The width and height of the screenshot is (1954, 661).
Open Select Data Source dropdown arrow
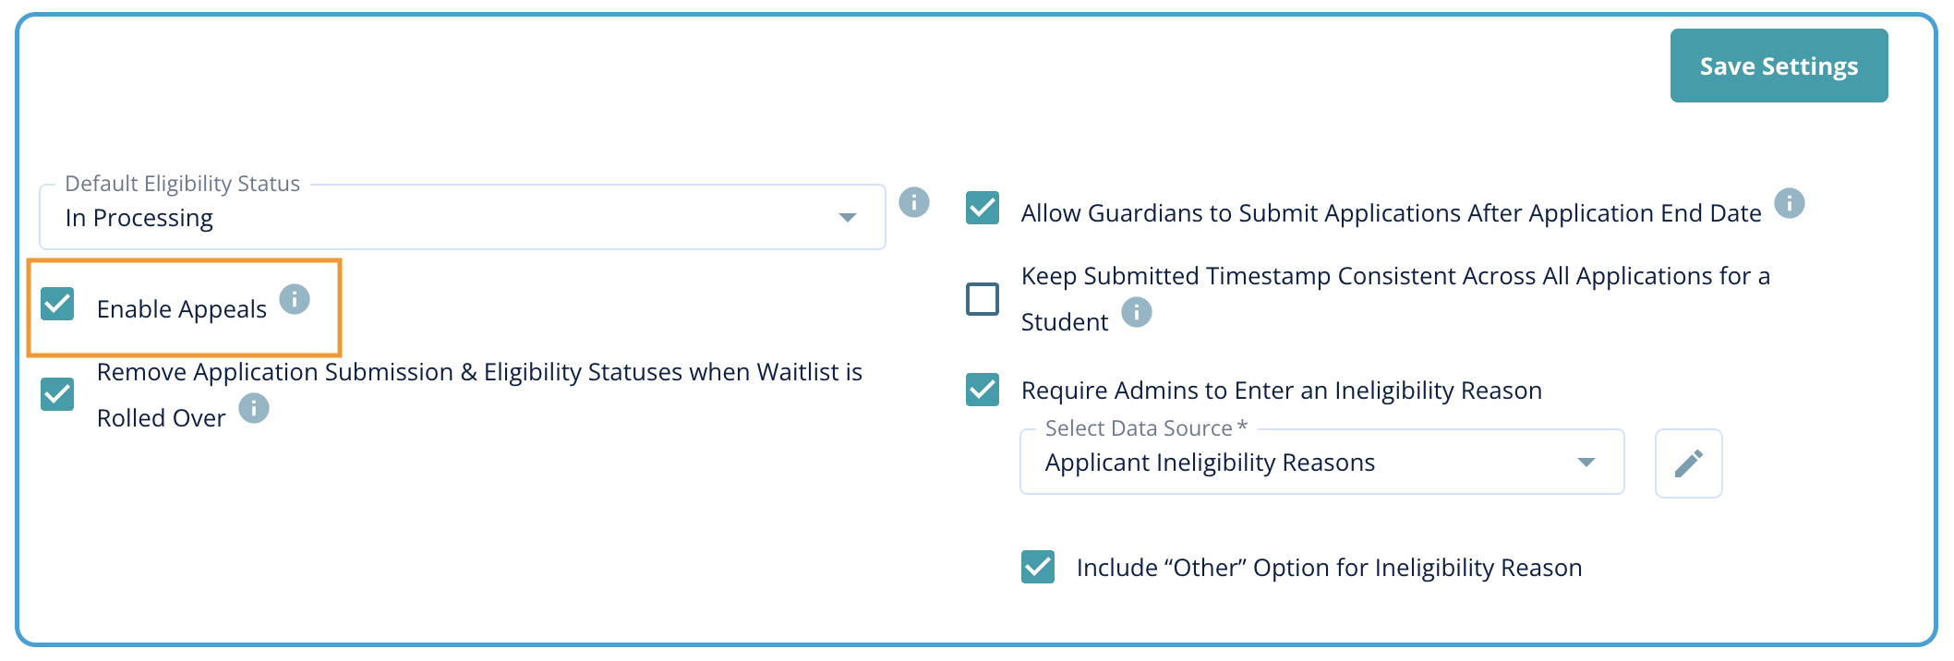[1586, 463]
